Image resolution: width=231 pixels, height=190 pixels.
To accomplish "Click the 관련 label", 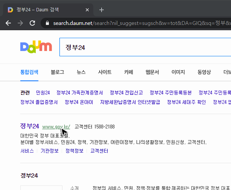I will point(25,93).
